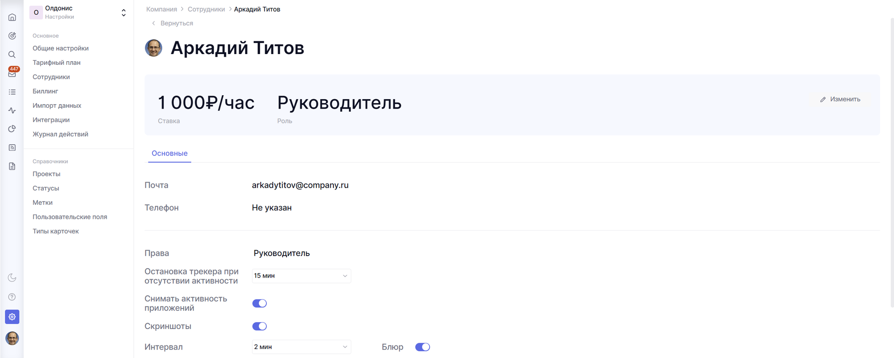The width and height of the screenshot is (894, 358).
Task: Select the Основные tab
Action: [169, 153]
